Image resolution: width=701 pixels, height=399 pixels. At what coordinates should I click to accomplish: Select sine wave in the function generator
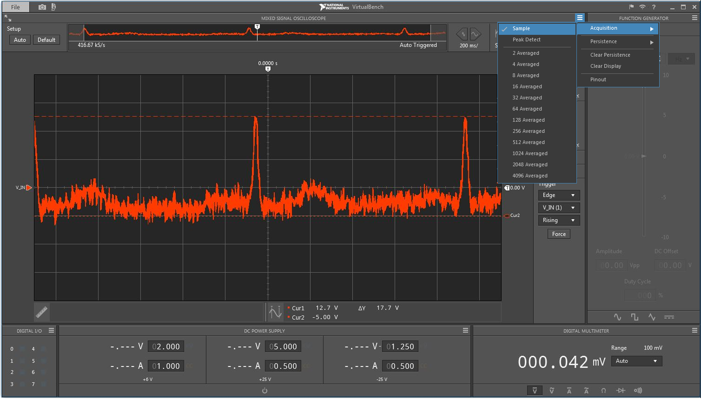(x=617, y=317)
